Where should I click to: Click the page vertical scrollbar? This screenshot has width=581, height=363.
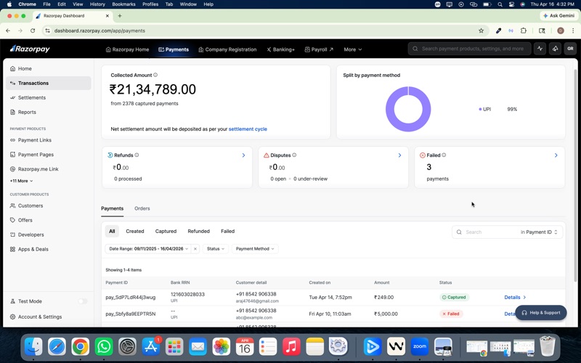(575, 174)
